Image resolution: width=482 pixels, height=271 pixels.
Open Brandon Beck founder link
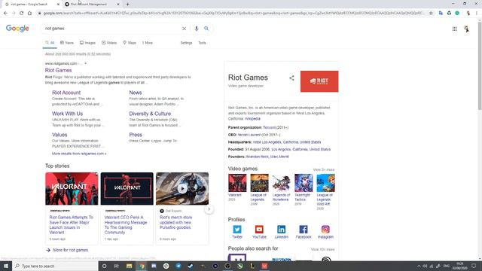tap(258, 157)
